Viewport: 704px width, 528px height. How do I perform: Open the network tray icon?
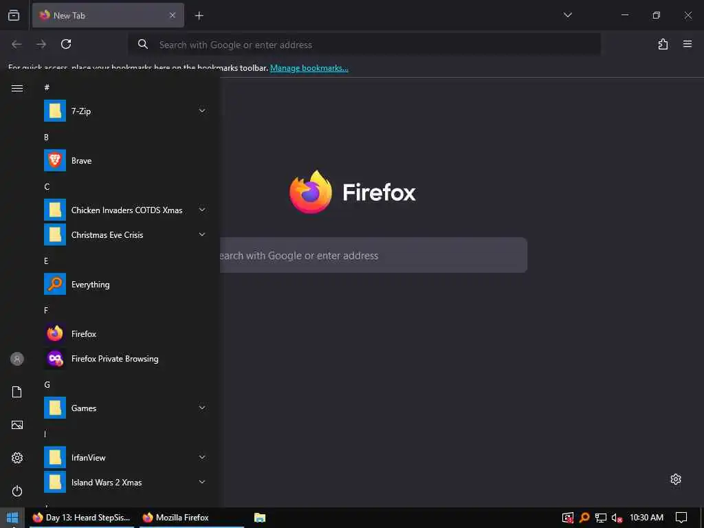tap(601, 518)
